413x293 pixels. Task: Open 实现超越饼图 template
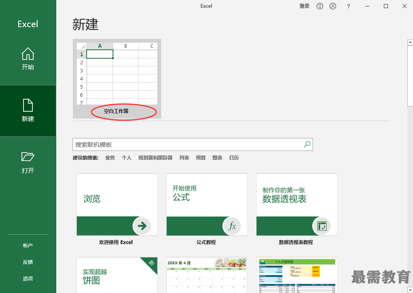117,275
